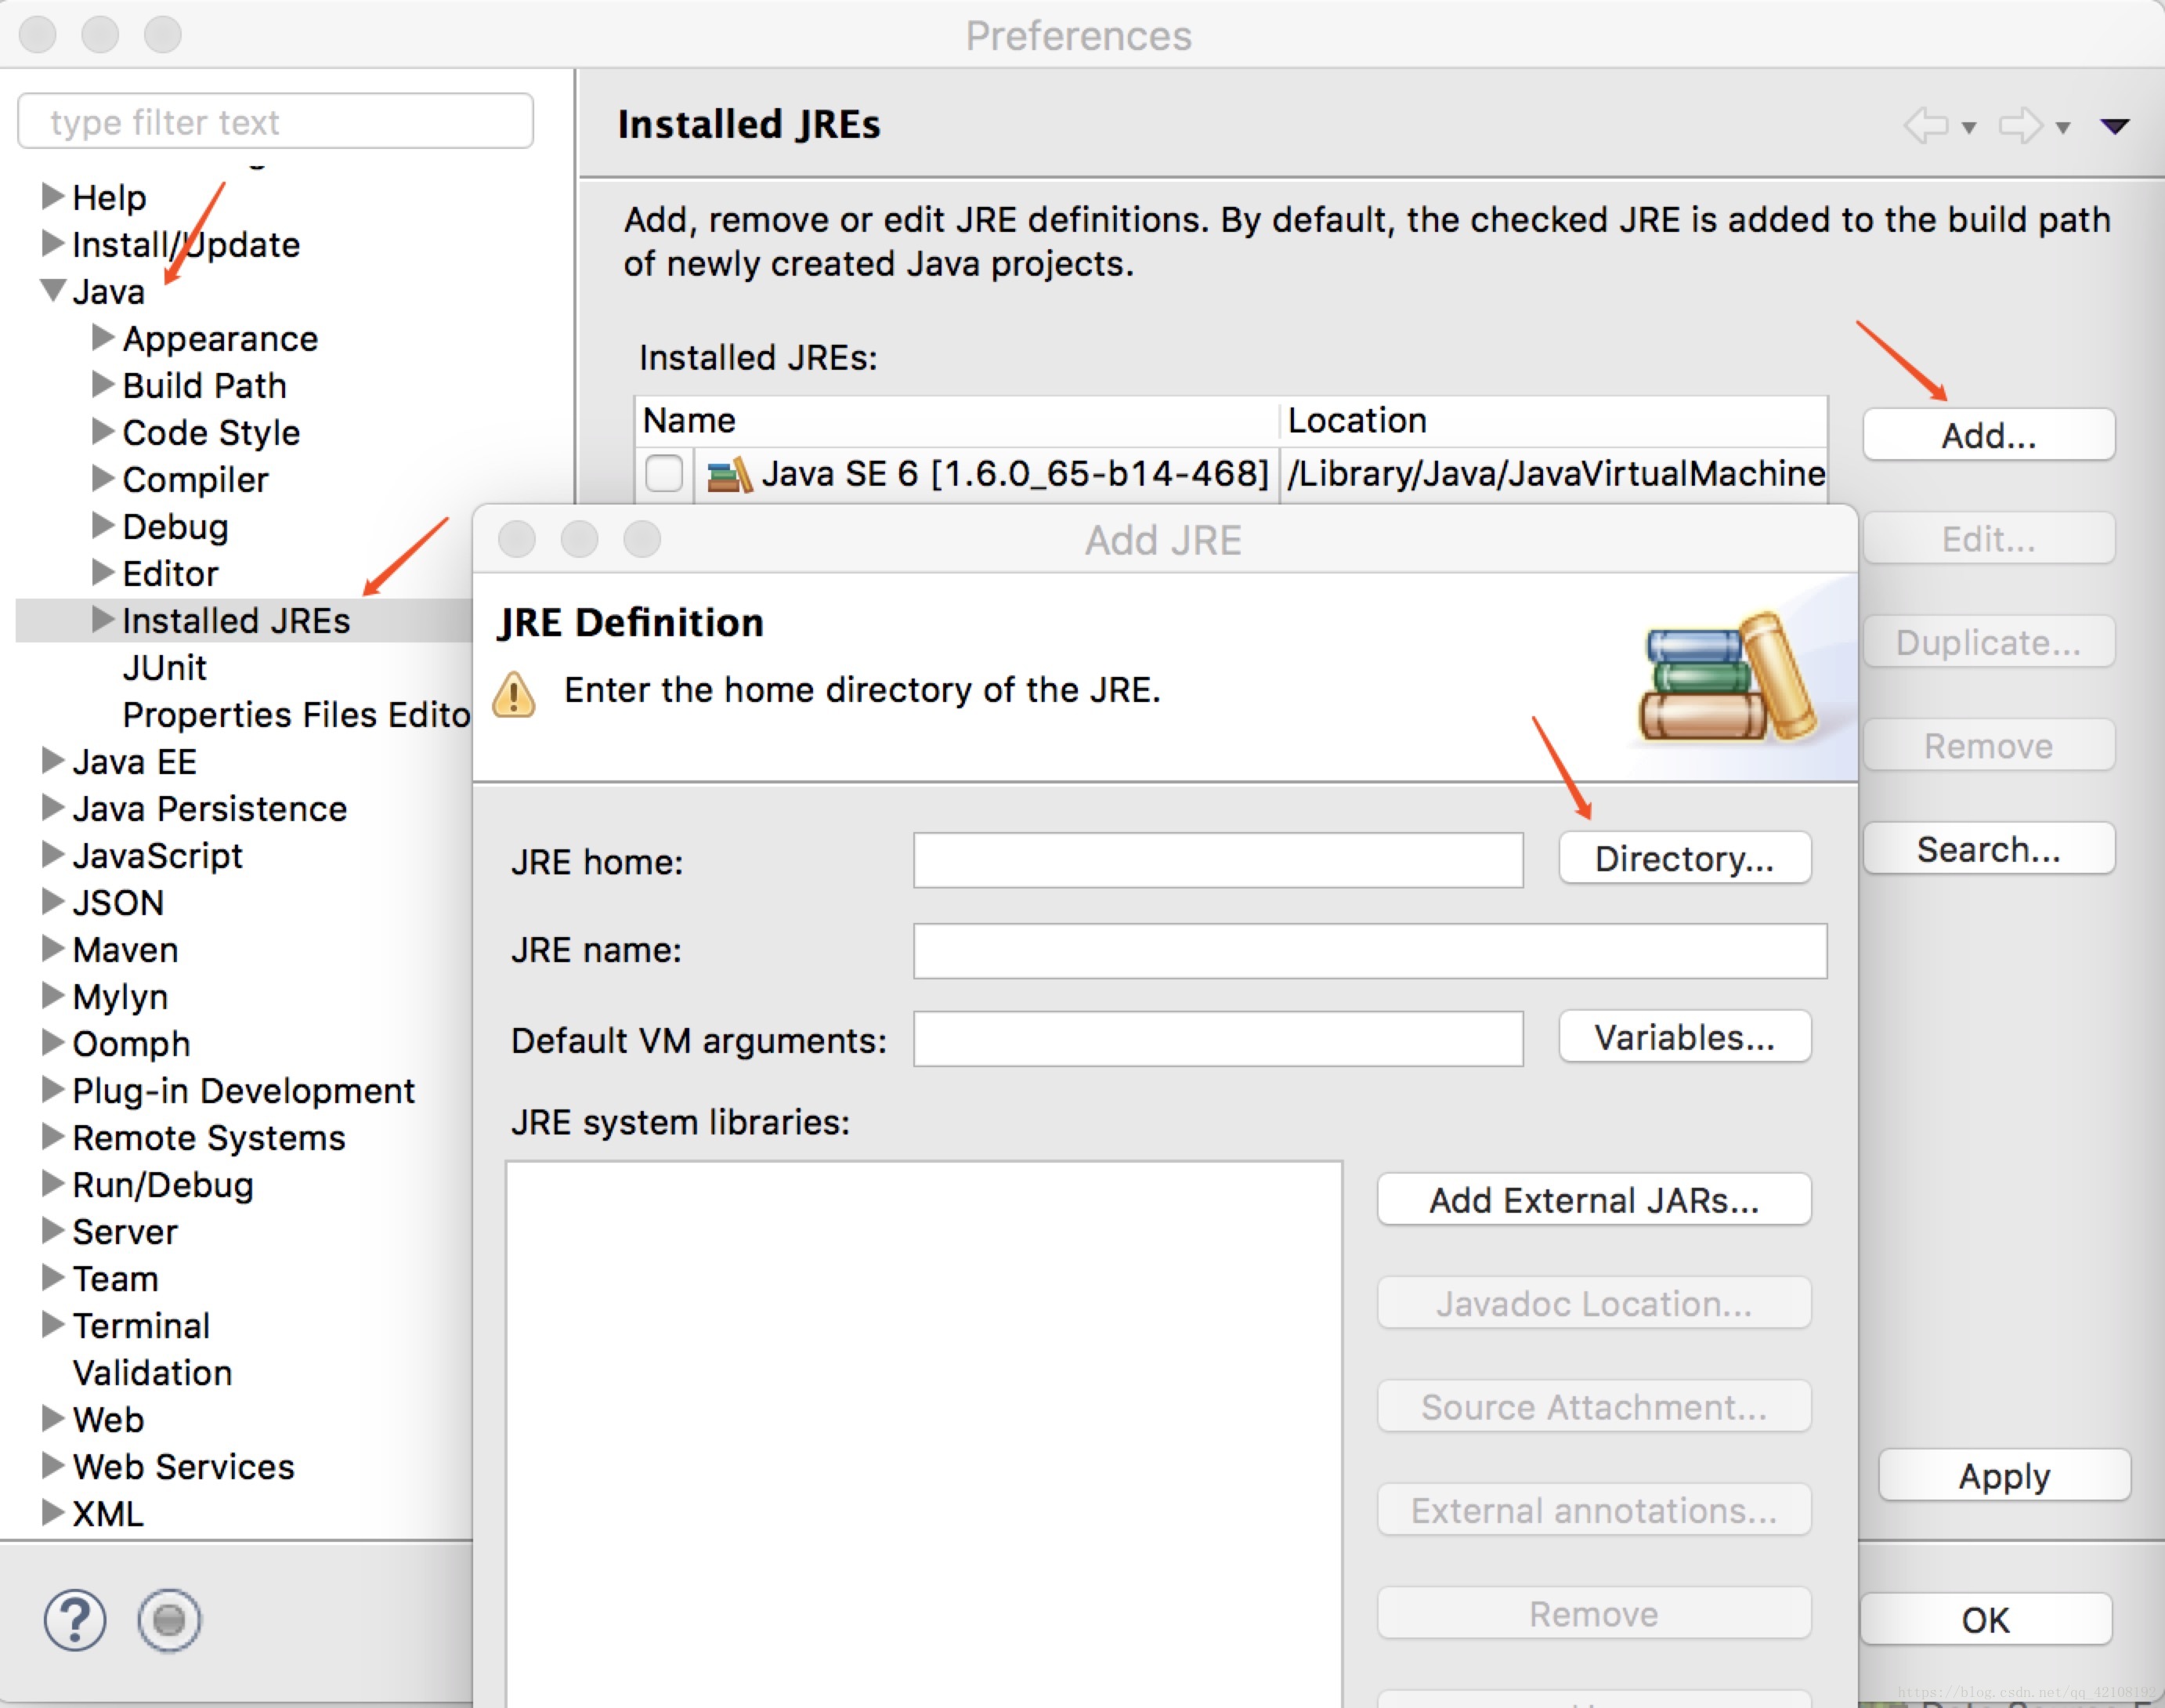Expand the Installed JREs tree node
Viewport: 2165px width, 1708px height.
[102, 620]
